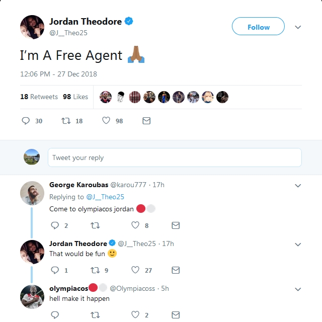Like the 'That would be fun' reply

pyautogui.click(x=135, y=270)
